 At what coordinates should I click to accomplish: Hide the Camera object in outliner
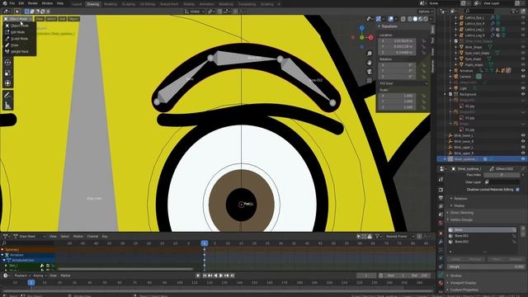tap(523, 77)
